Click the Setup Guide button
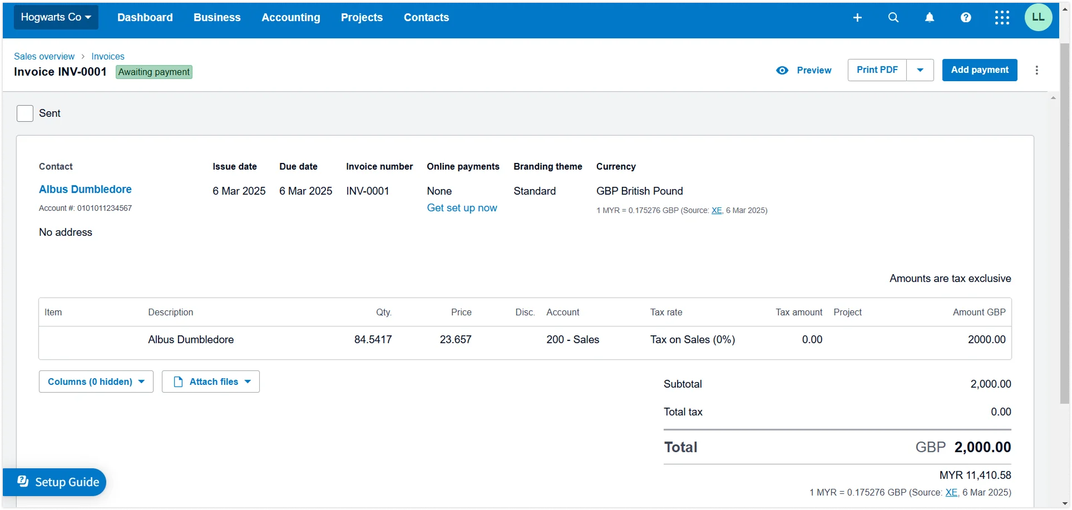This screenshot has height=510, width=1072. click(x=55, y=482)
